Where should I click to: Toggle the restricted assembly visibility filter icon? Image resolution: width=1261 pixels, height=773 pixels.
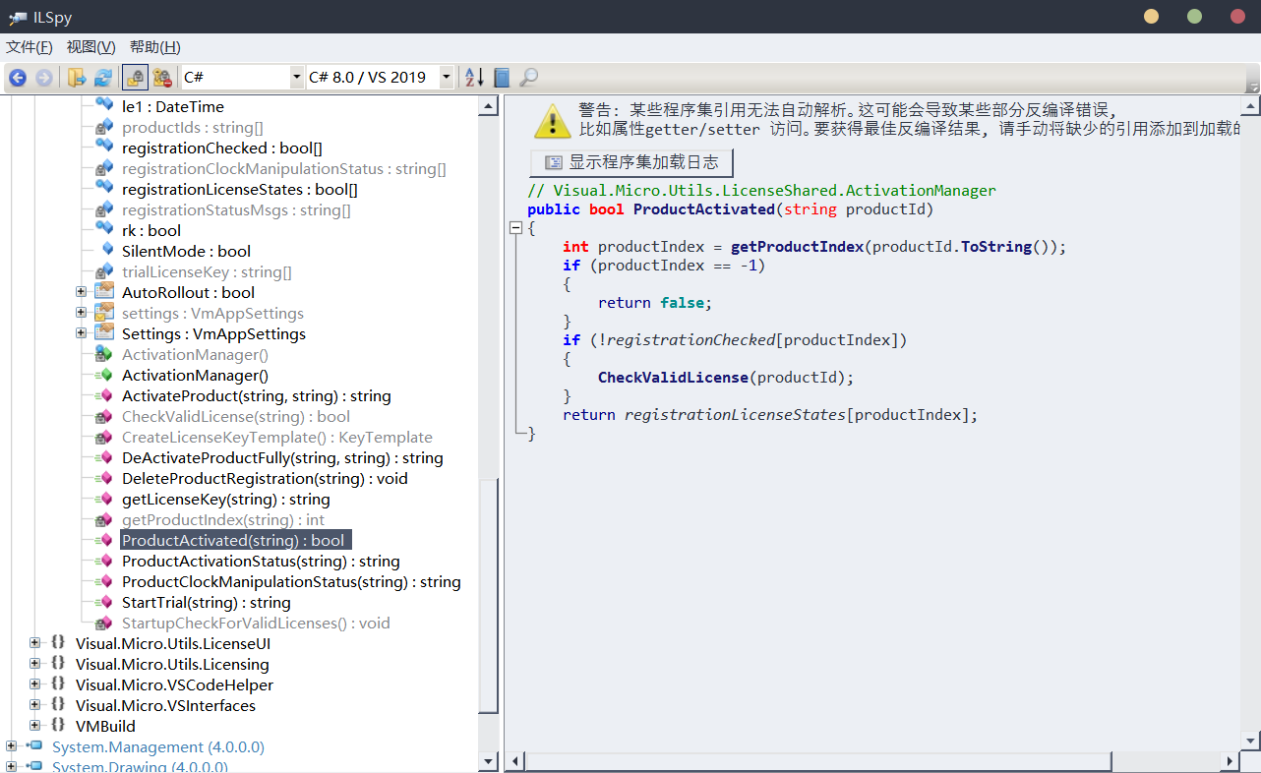click(163, 77)
